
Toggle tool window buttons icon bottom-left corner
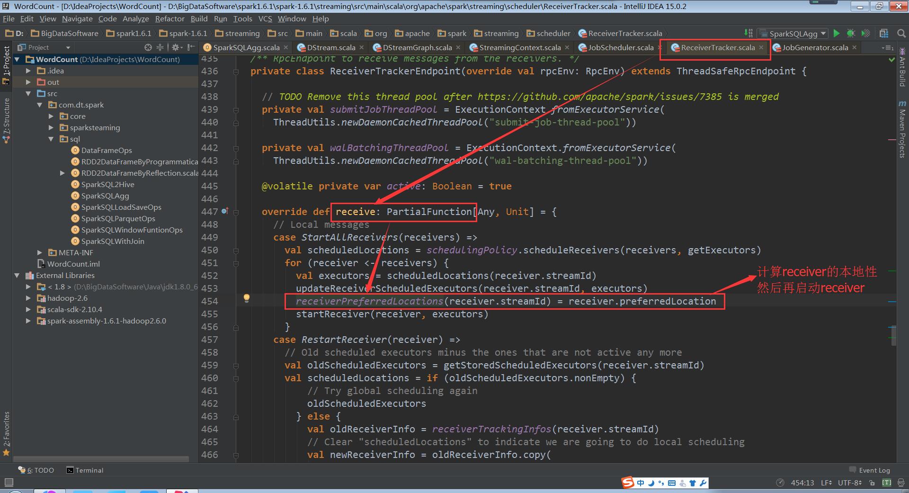[9, 483]
